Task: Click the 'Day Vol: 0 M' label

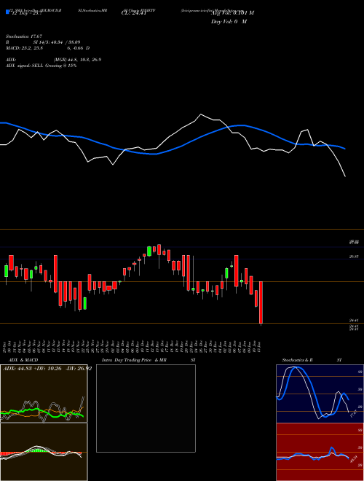Action: point(229,21)
